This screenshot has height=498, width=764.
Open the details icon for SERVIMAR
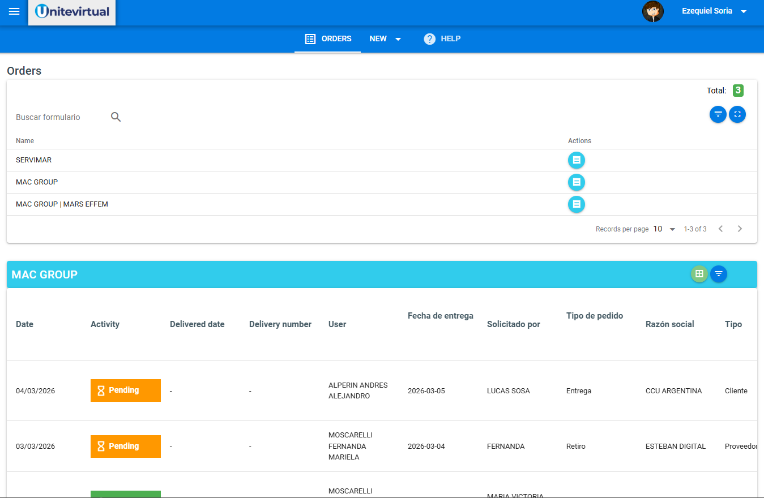(576, 160)
